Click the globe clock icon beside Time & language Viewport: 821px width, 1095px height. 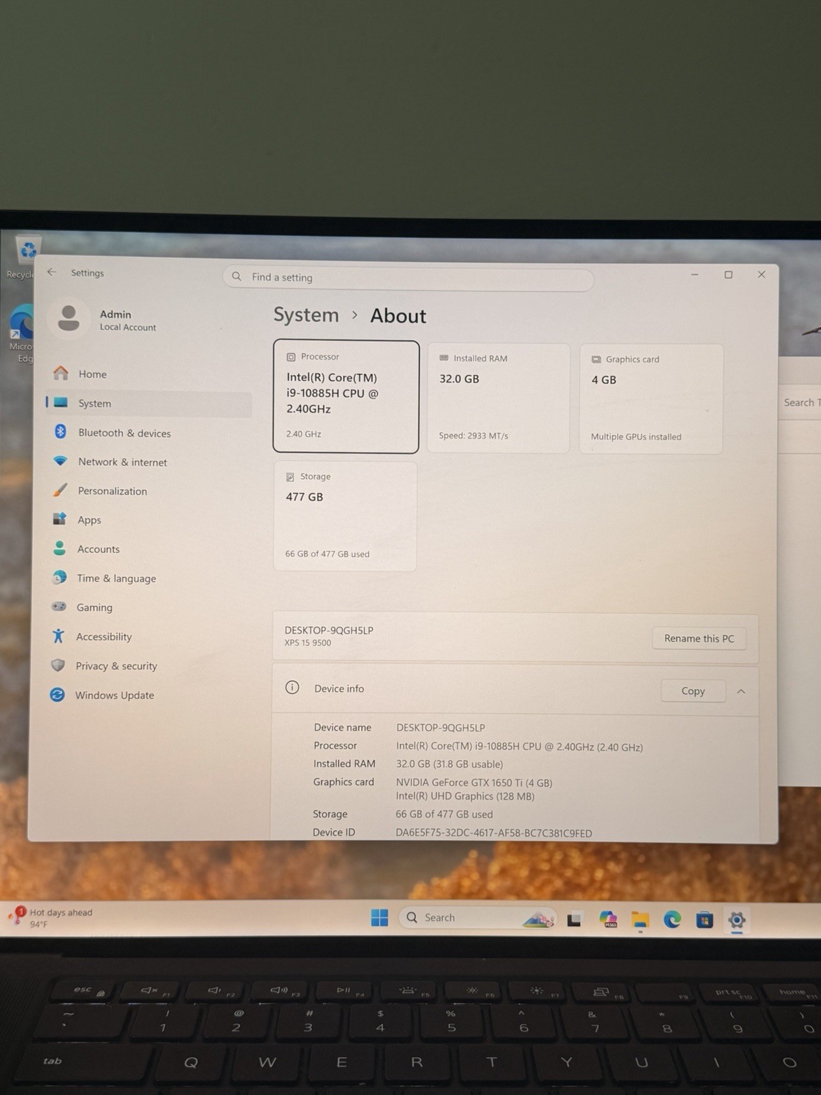pyautogui.click(x=60, y=578)
